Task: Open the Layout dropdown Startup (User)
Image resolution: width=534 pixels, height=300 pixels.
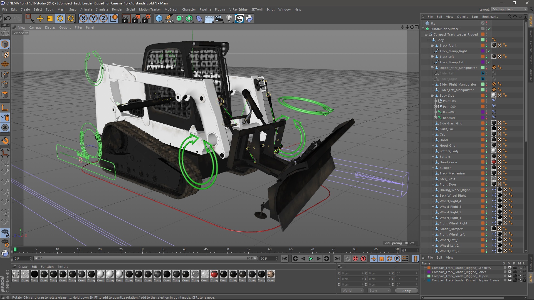Action: pos(509,9)
